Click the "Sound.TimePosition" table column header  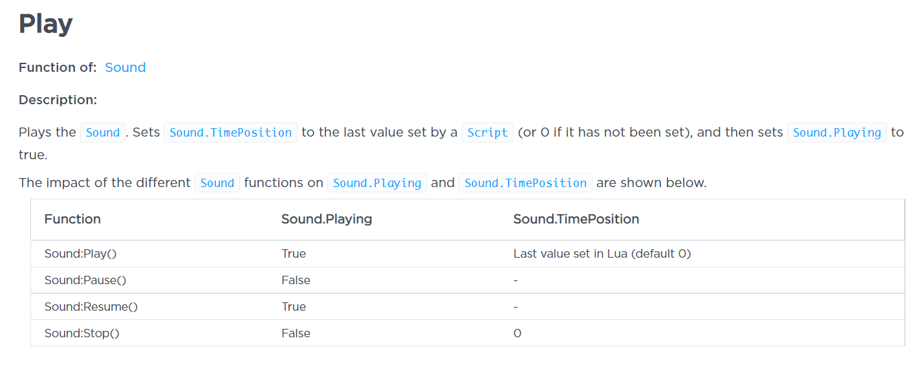tap(576, 219)
